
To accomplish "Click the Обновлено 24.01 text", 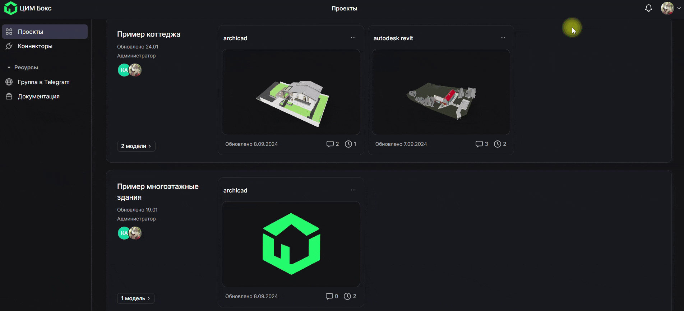I will (138, 47).
